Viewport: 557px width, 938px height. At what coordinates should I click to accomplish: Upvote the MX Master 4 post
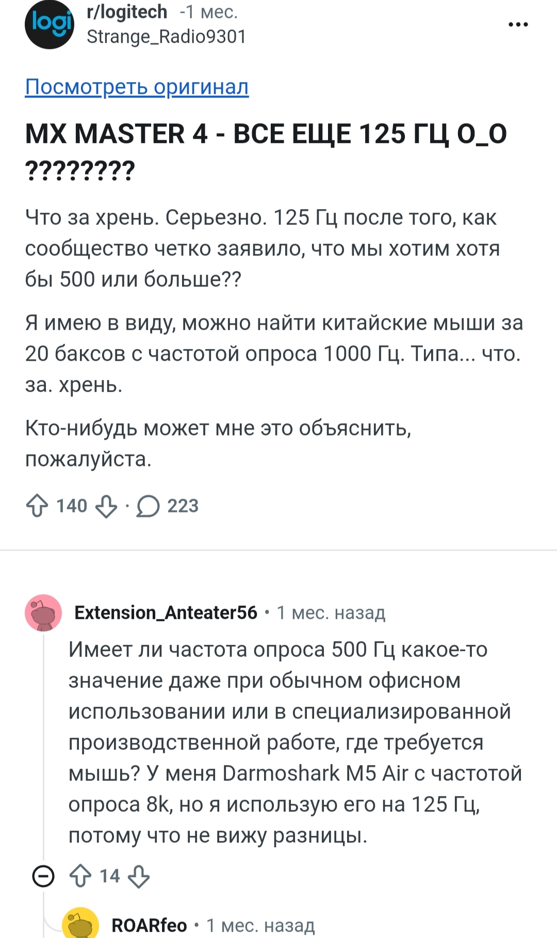(37, 506)
